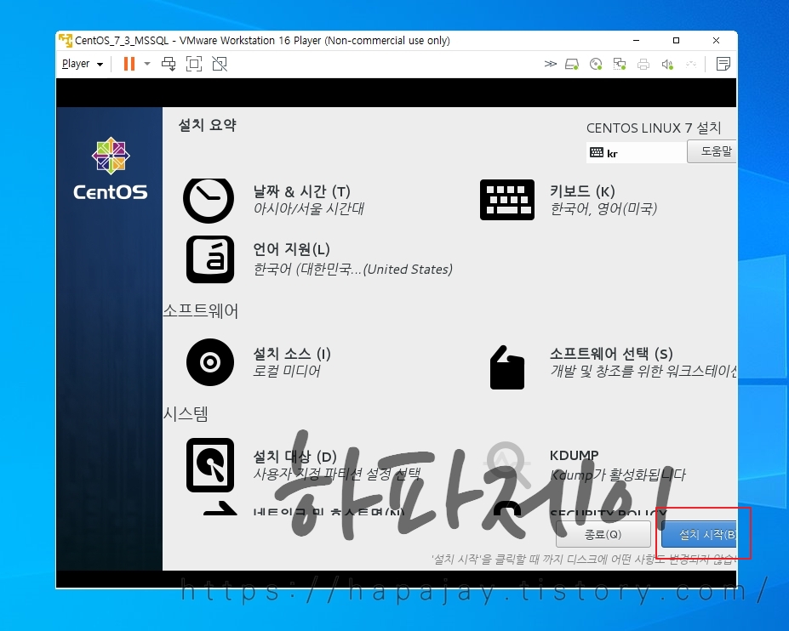Click the sound card device icon
The image size is (789, 631).
[667, 64]
